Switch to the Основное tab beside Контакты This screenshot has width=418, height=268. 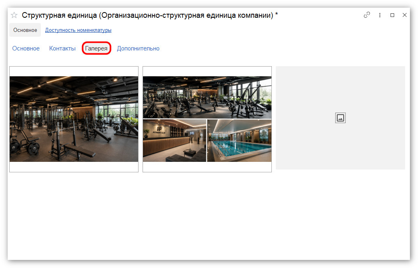pyautogui.click(x=26, y=48)
